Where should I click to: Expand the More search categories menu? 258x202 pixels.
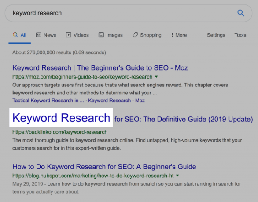(x=179, y=35)
